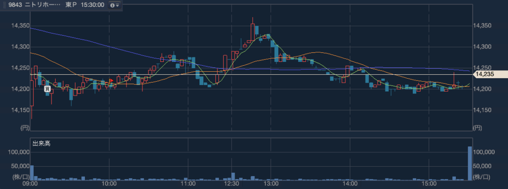Click the 14:00 time axis label
Viewport: 508px width, 189px height.
click(350, 184)
